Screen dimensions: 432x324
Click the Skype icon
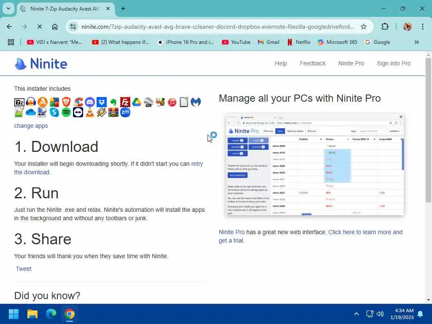(54, 112)
